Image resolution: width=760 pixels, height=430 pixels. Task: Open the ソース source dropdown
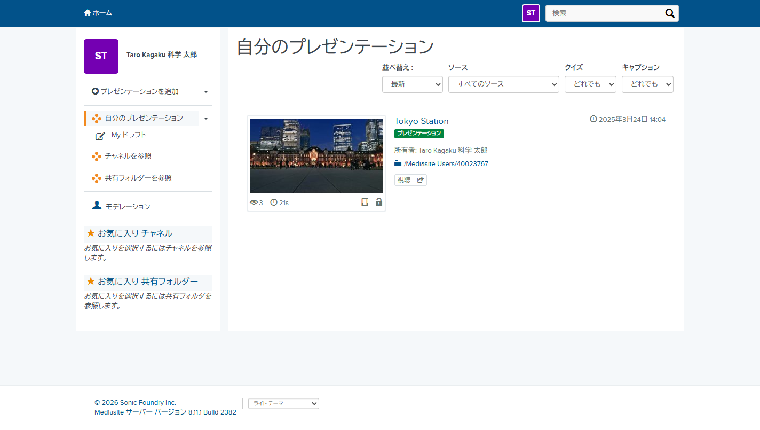504,84
